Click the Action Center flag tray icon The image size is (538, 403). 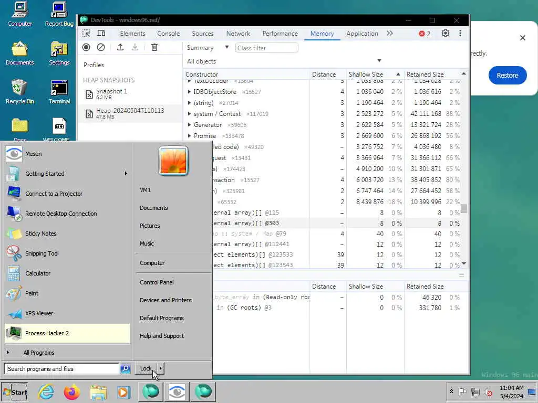pyautogui.click(x=462, y=391)
